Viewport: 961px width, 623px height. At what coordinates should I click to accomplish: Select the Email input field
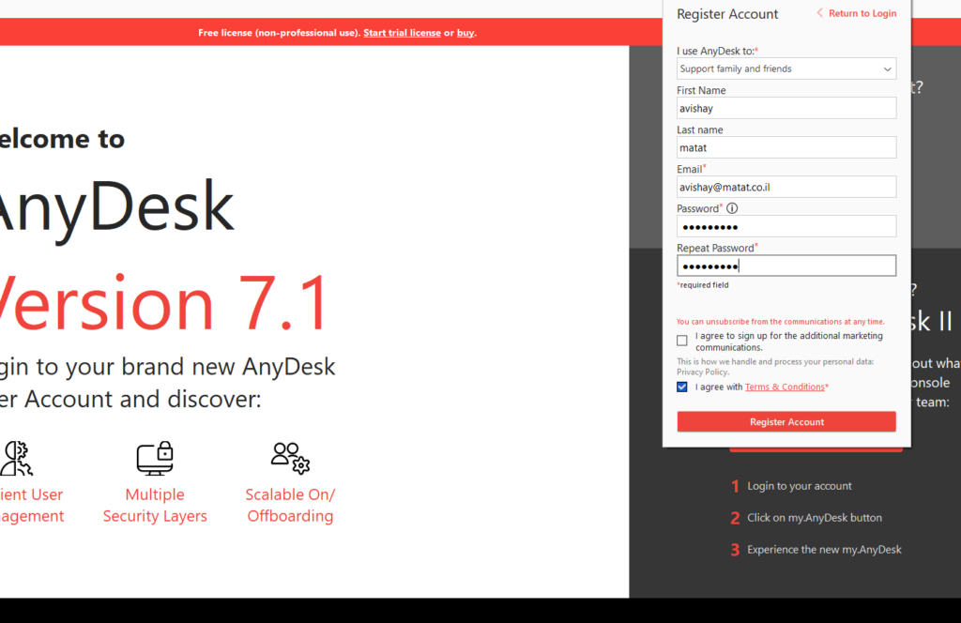click(786, 187)
